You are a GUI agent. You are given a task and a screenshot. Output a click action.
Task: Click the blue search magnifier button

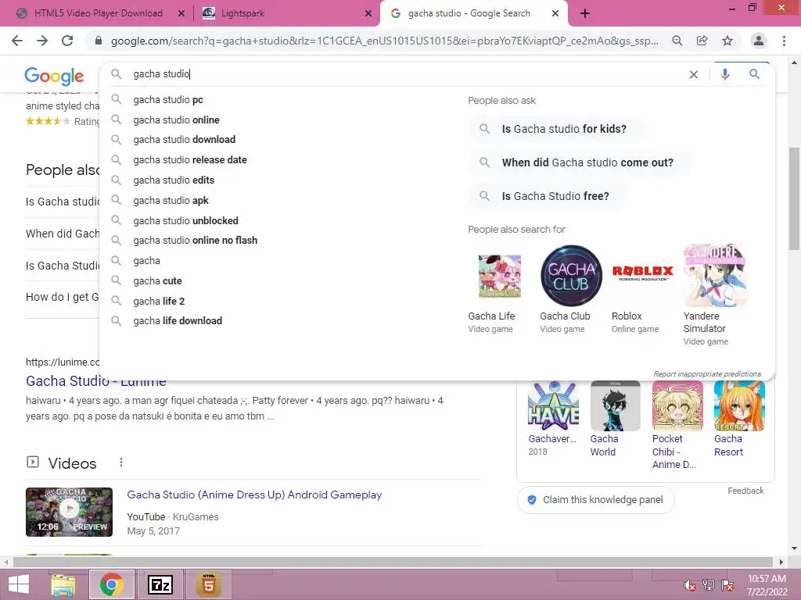pos(754,74)
